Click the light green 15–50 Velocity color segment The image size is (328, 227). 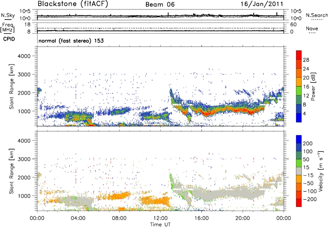[x=299, y=163]
